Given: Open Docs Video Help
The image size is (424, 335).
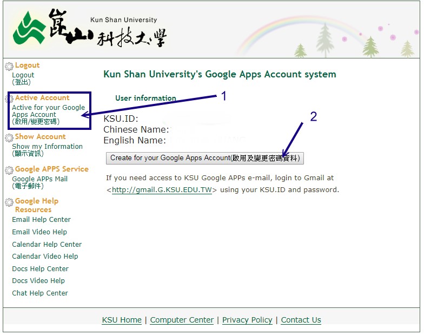Looking at the screenshot, I should click(38, 280).
